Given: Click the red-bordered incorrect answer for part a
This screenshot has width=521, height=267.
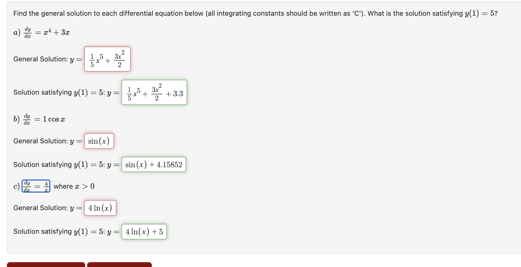Looking at the screenshot, I should pyautogui.click(x=107, y=59).
